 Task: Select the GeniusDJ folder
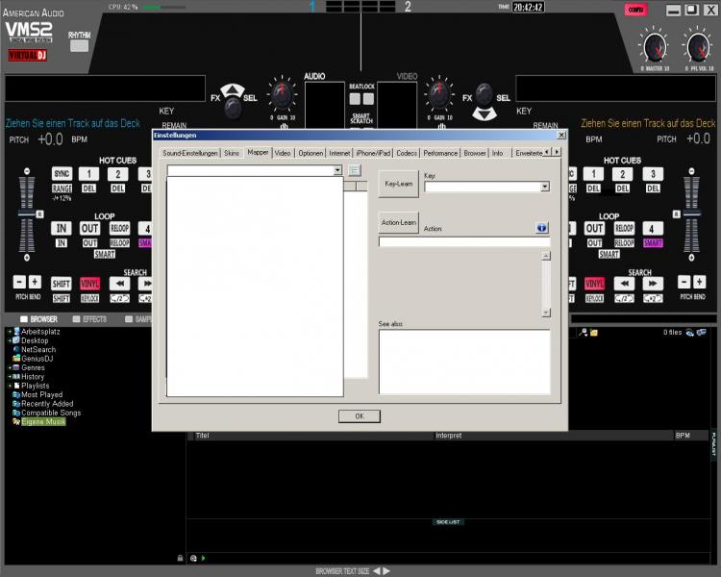[x=39, y=359]
